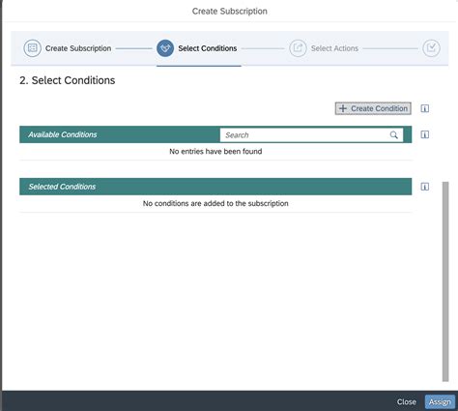Click the Create Subscription wizard step icon
Screen dimensions: 458x411
point(32,48)
